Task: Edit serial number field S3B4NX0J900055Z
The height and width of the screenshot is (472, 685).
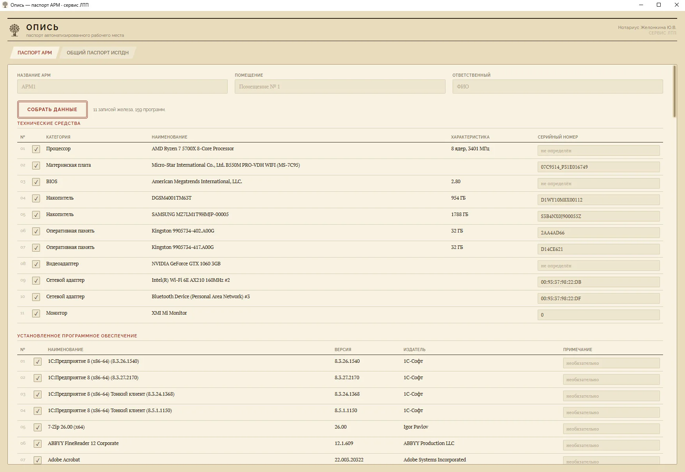Action: click(x=598, y=216)
